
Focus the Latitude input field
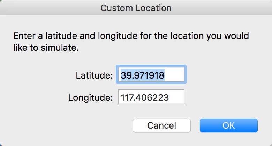151,75
